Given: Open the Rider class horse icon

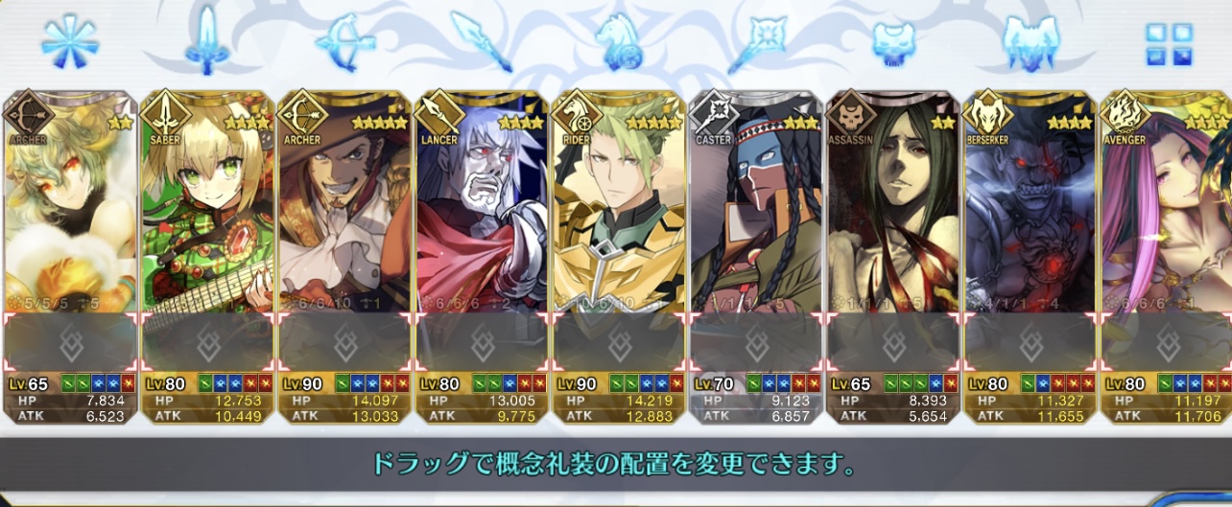Looking at the screenshot, I should [x=617, y=44].
